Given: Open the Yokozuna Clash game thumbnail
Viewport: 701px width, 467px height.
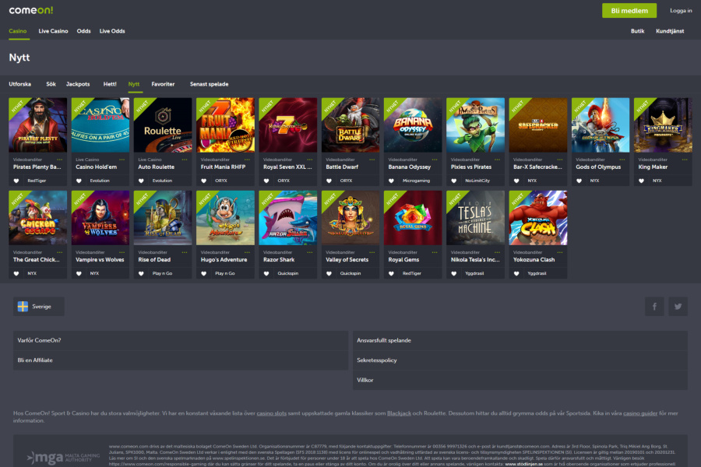Looking at the screenshot, I should (537, 218).
